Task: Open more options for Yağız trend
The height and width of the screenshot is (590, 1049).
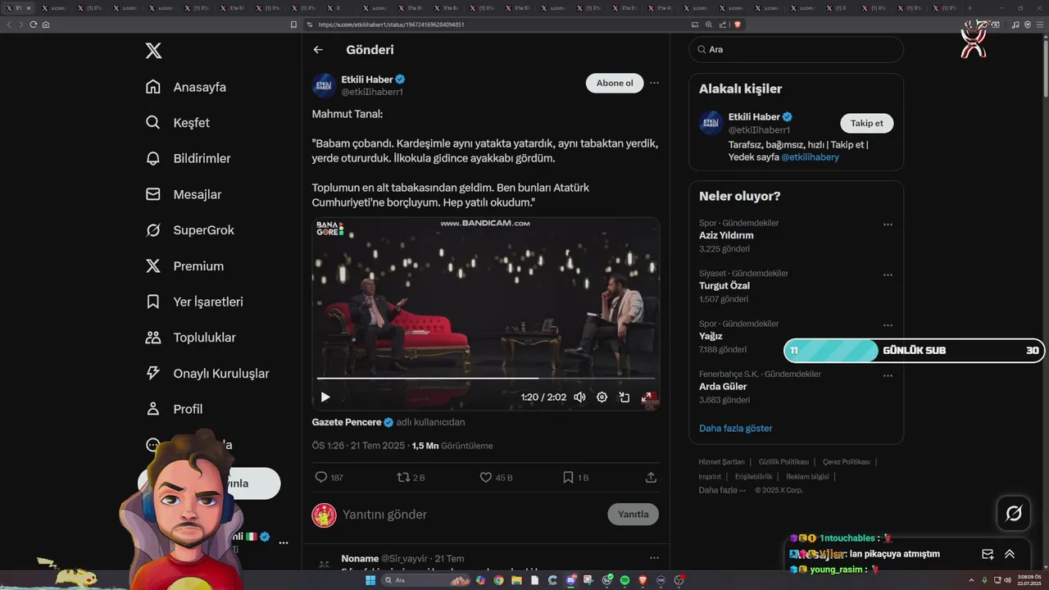Action: point(888,325)
